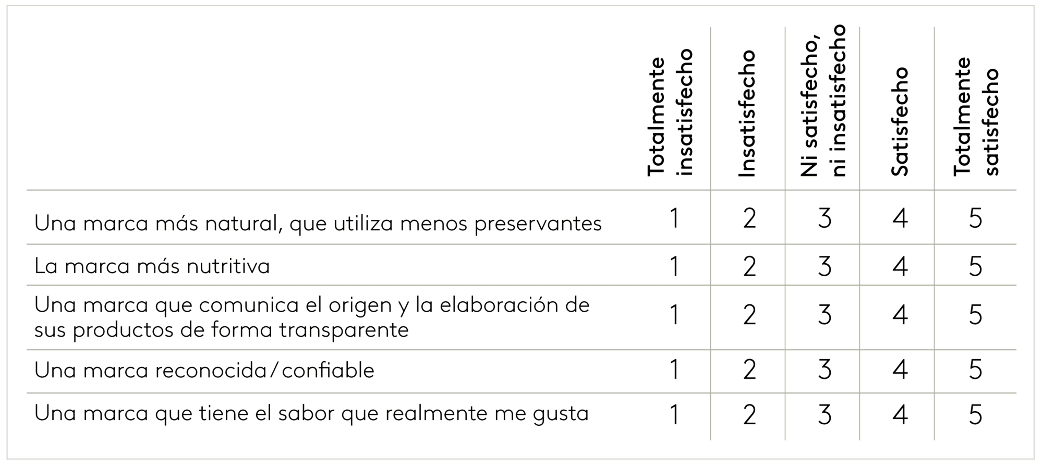The width and height of the screenshot is (1043, 468).
Task: Click the 'Ni satisfecho, ni insatisfecho' header
Action: tap(823, 101)
